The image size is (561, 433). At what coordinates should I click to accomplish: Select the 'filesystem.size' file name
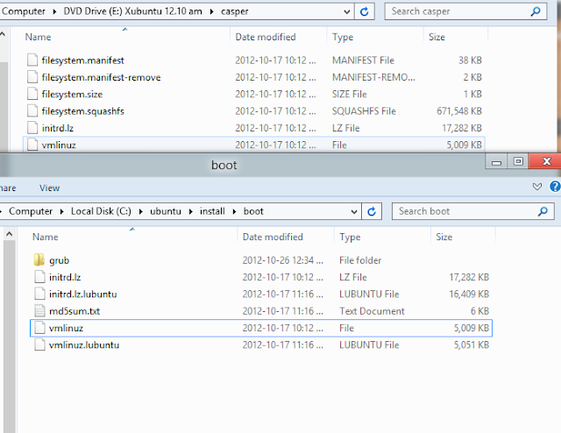click(72, 95)
